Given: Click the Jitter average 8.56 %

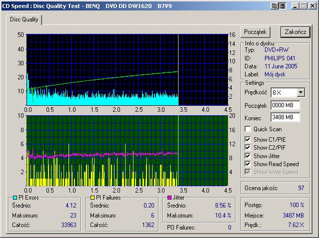Looking at the screenshot, I should [x=223, y=205].
